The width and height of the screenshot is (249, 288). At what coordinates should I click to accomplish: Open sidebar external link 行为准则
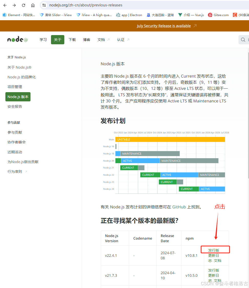(x=17, y=172)
